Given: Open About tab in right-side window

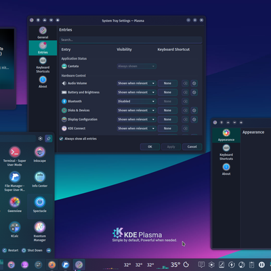Looking at the screenshot, I should click(x=226, y=169).
